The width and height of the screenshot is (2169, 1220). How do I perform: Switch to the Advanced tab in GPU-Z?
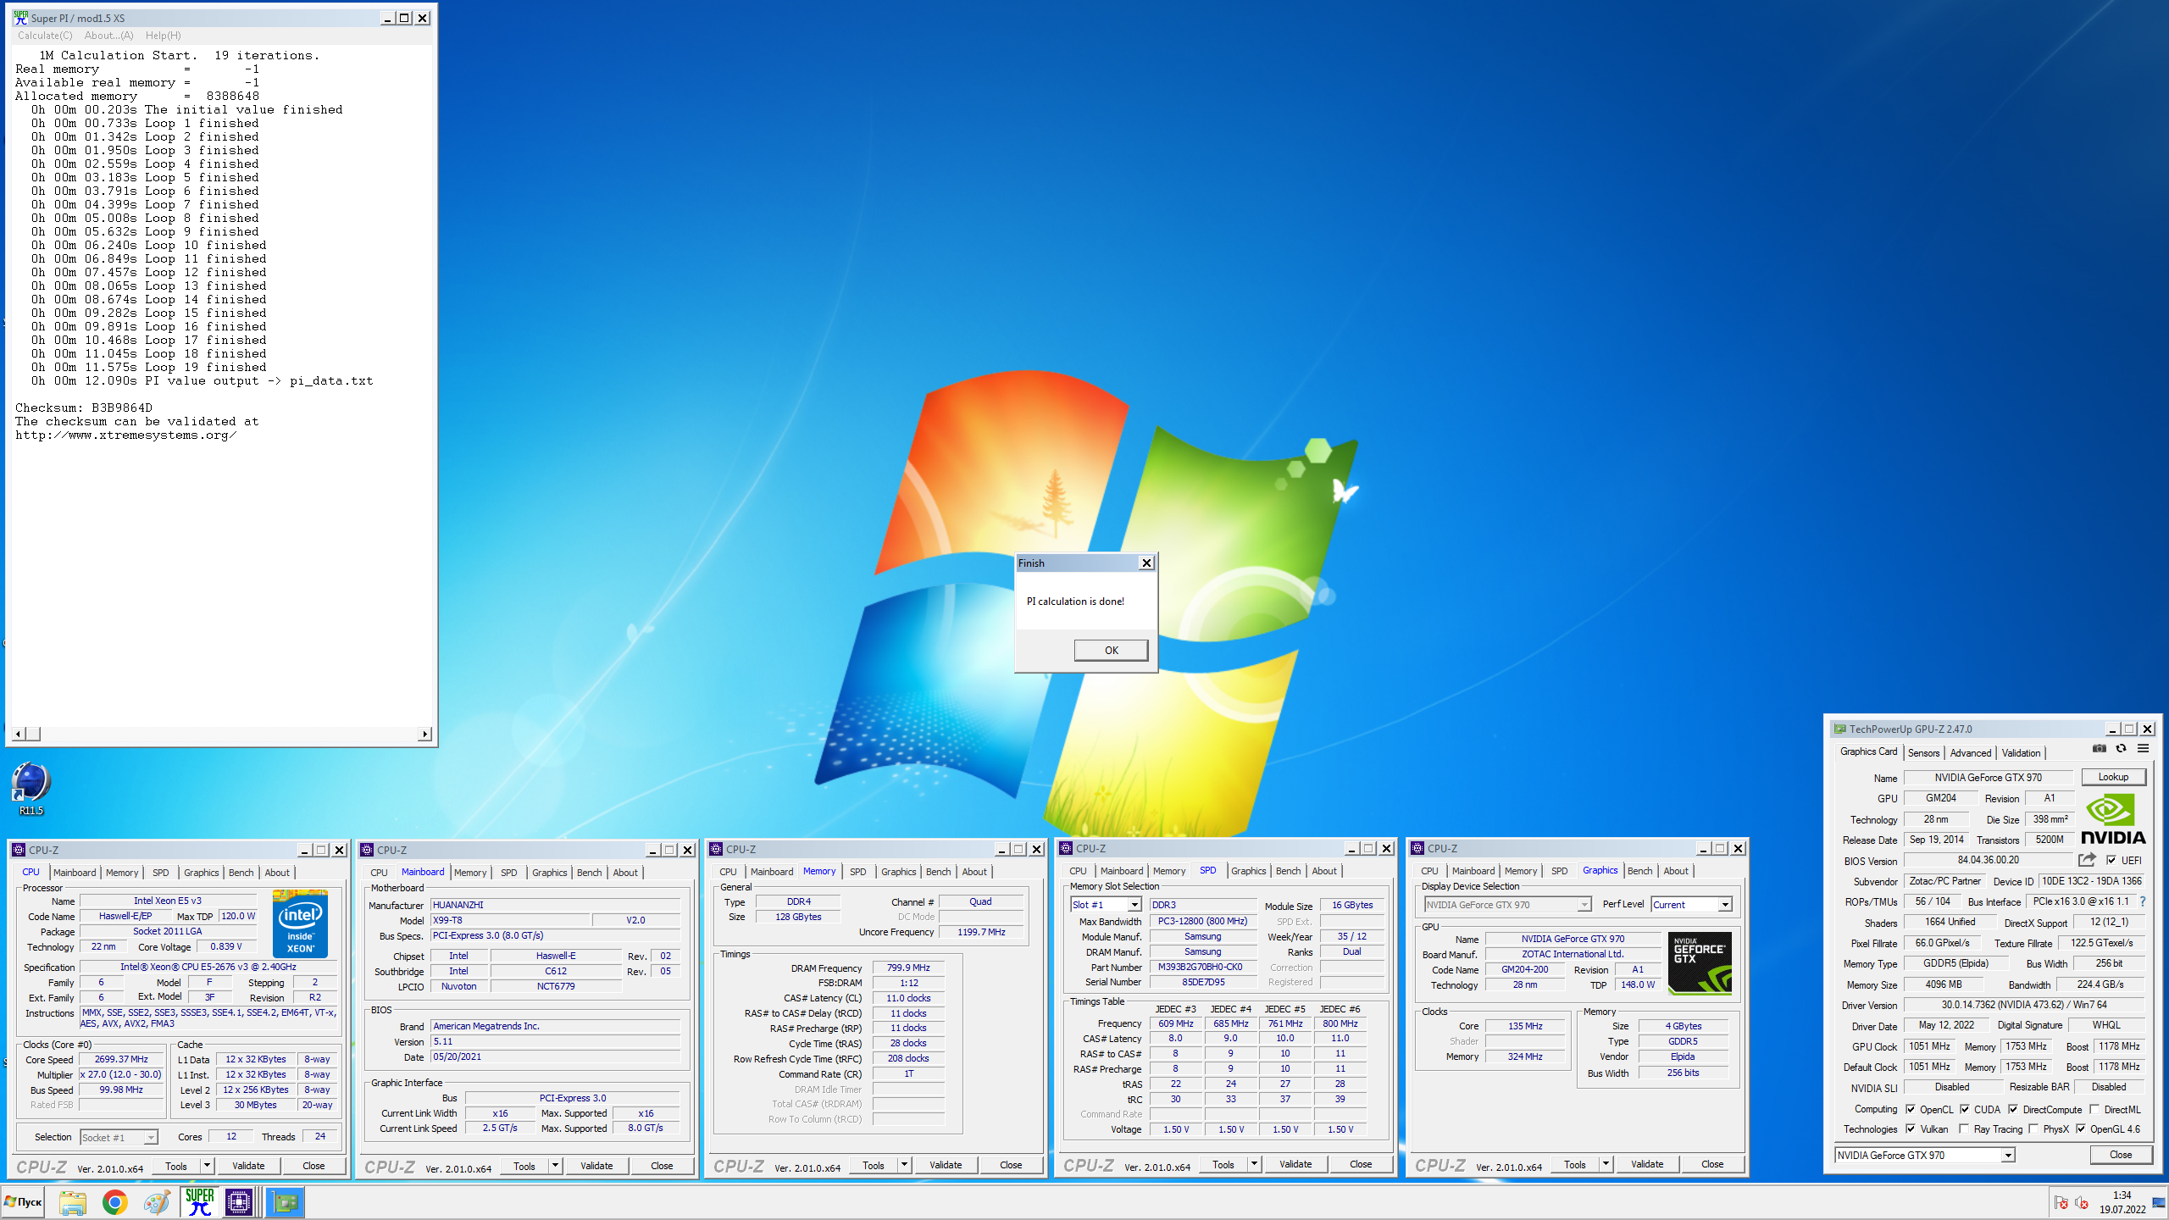point(1970,752)
